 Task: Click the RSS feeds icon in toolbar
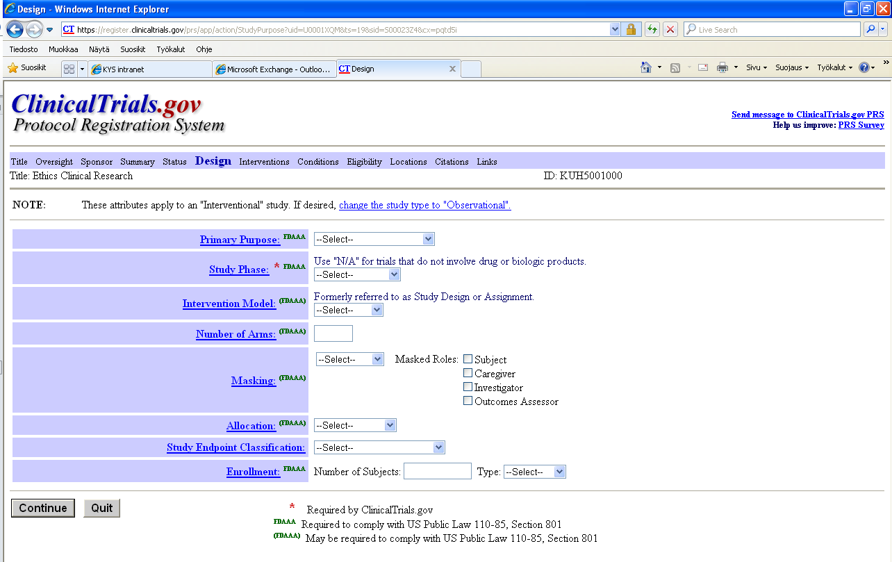(x=675, y=67)
